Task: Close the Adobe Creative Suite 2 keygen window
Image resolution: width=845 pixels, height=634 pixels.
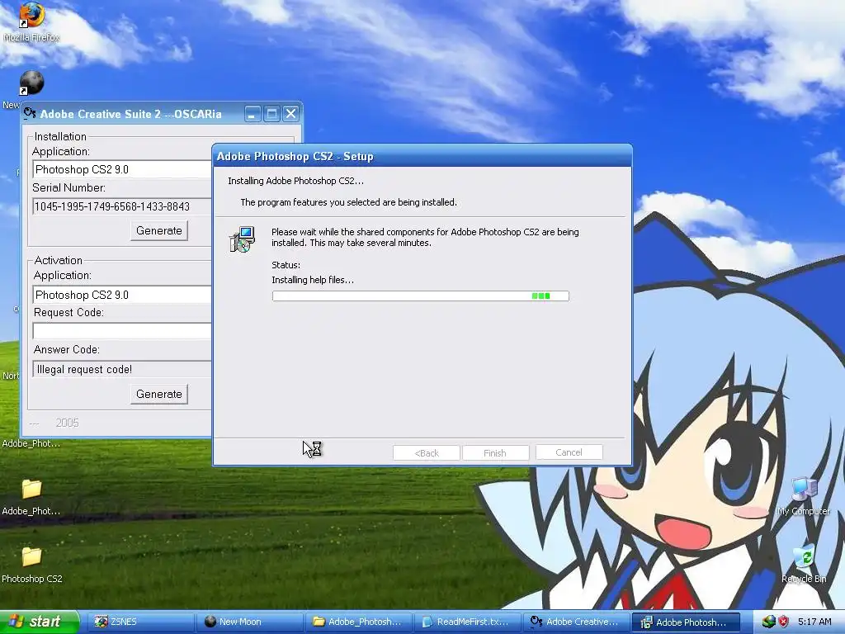Action: tap(291, 114)
